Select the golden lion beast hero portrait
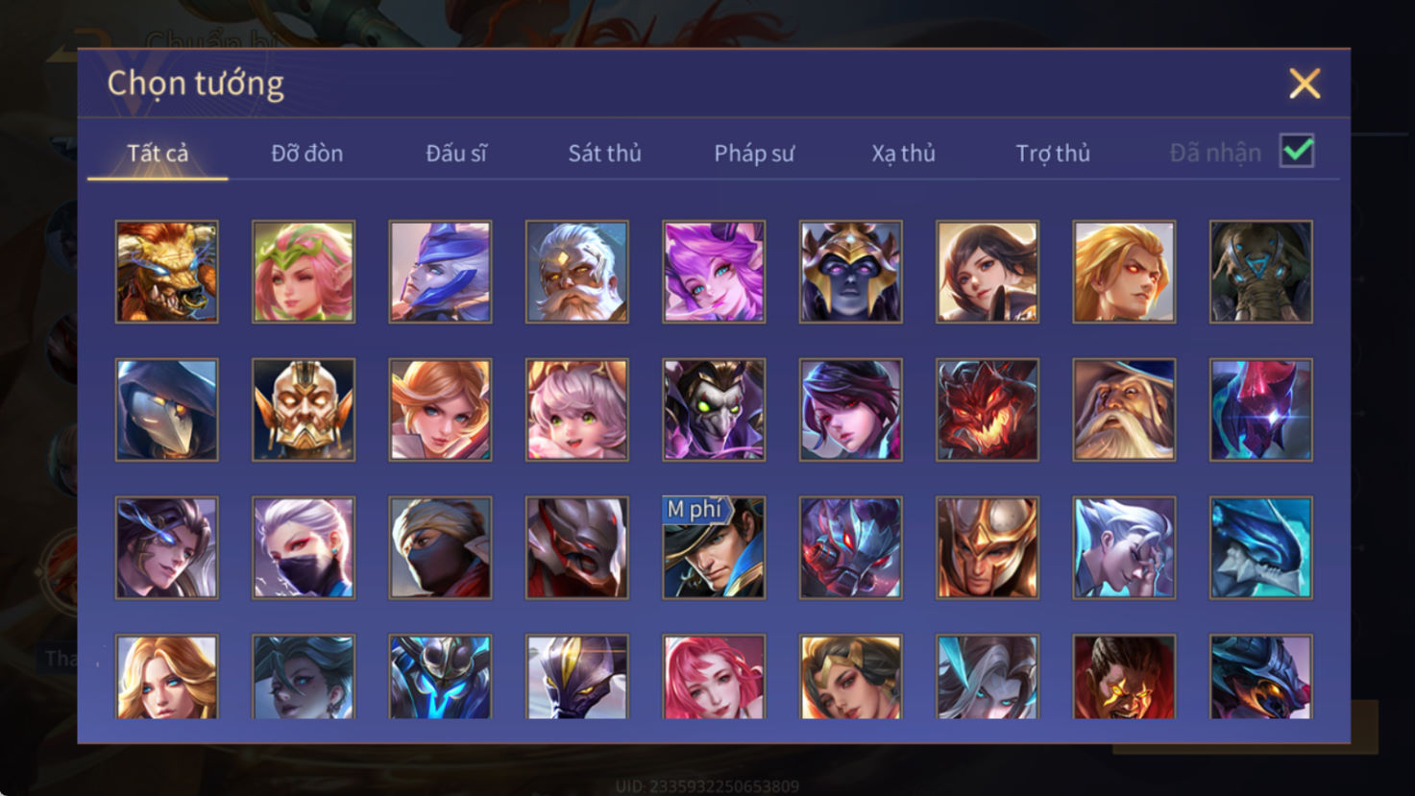Image resolution: width=1415 pixels, height=796 pixels. pos(167,272)
